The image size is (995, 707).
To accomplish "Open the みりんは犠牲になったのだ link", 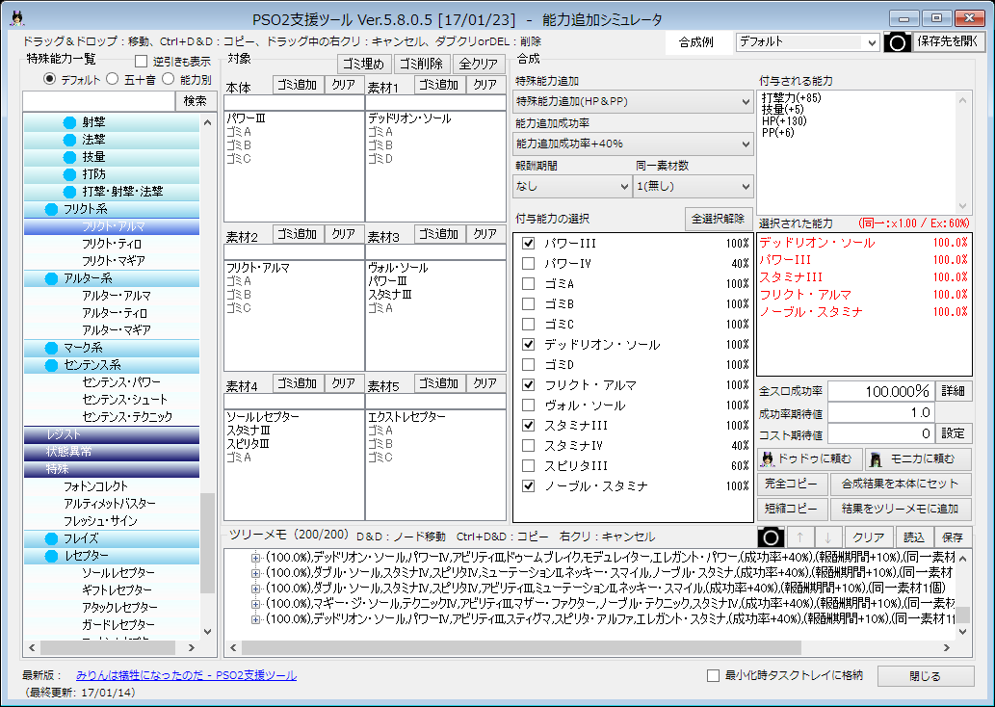I will tap(186, 675).
